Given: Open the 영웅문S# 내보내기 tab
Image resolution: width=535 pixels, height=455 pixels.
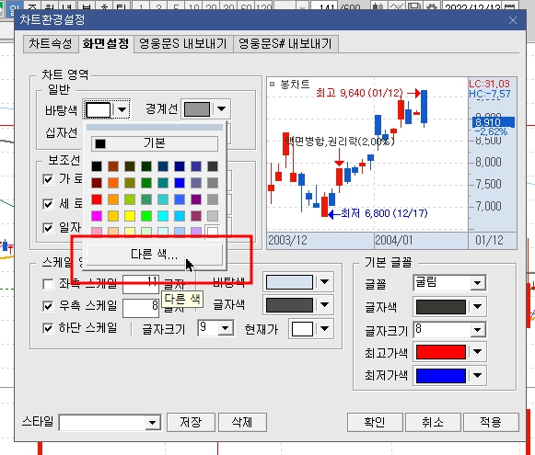Looking at the screenshot, I should point(285,43).
